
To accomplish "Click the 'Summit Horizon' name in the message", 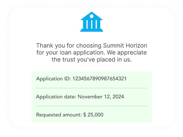I will tap(125, 45).
